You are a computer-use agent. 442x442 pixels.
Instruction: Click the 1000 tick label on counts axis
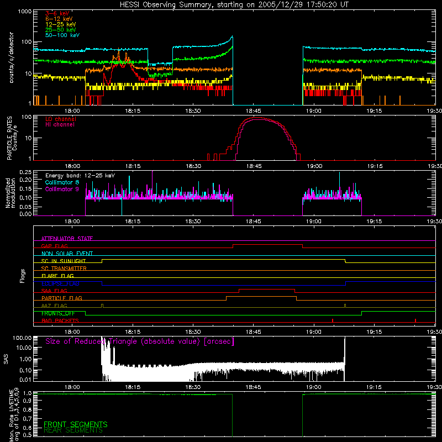pos(25,12)
